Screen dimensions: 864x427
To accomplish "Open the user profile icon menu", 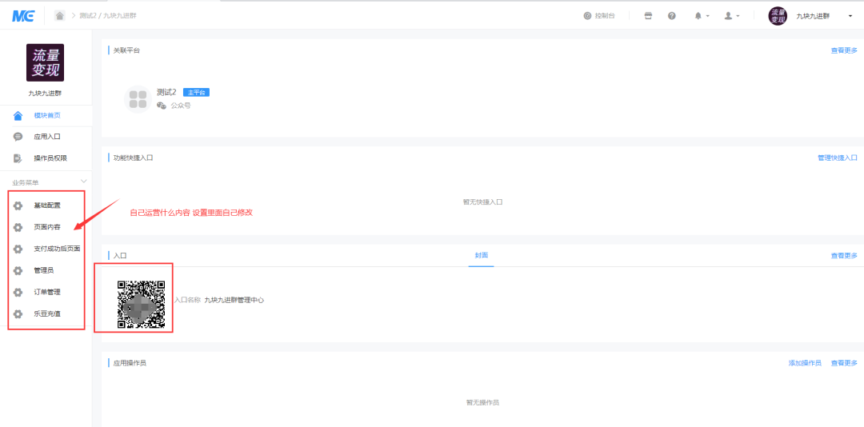I will pyautogui.click(x=728, y=16).
